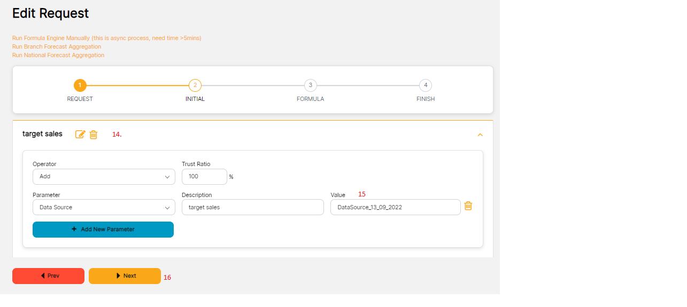Go to step 1 REQUEST
Image resolution: width=687 pixels, height=307 pixels.
[x=80, y=85]
